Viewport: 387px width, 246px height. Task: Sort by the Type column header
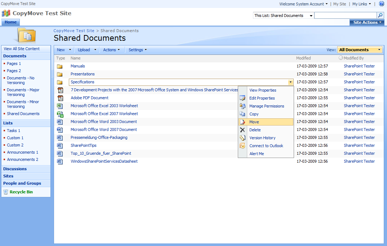[x=61, y=58]
